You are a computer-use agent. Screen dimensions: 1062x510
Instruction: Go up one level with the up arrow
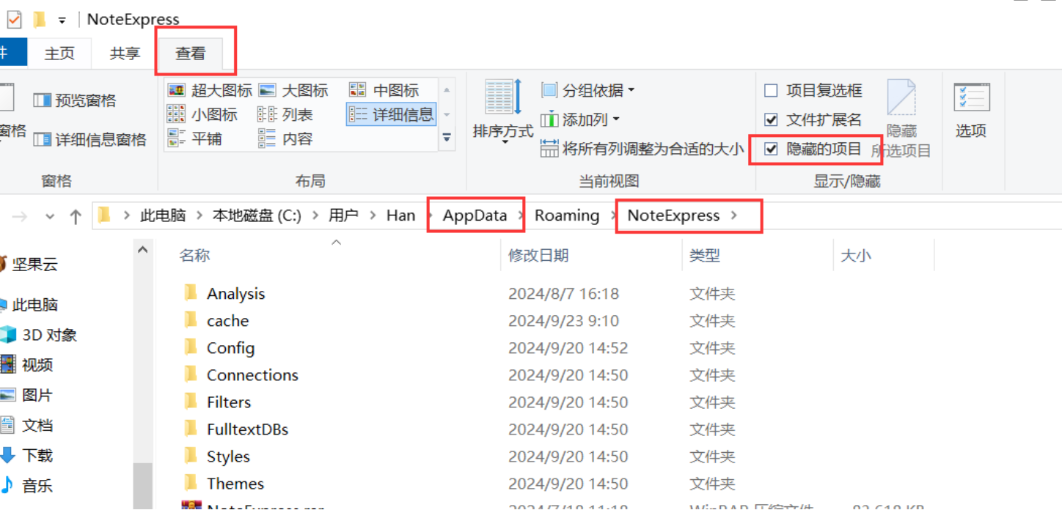pyautogui.click(x=76, y=216)
